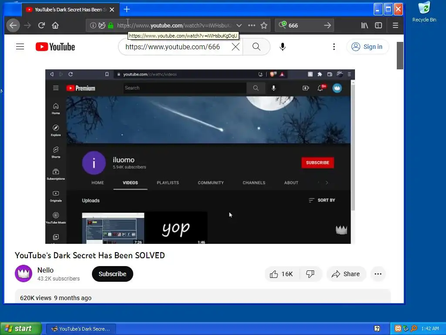The width and height of the screenshot is (446, 335).
Task: Open the Recycle Bin desktop icon
Action: click(x=424, y=12)
